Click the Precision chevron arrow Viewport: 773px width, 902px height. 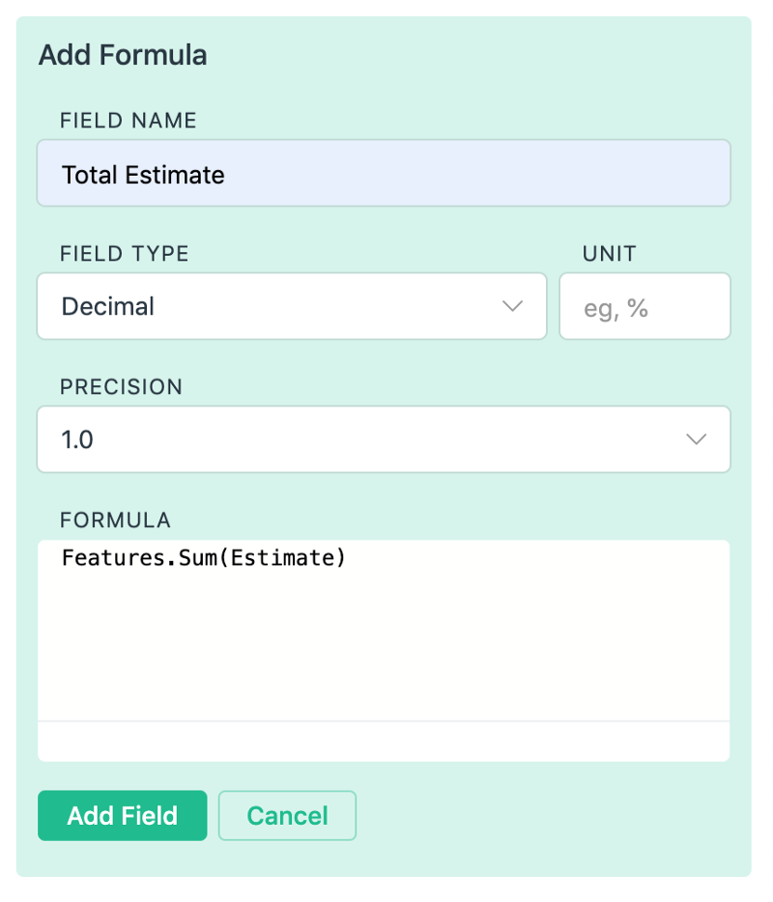pos(696,440)
